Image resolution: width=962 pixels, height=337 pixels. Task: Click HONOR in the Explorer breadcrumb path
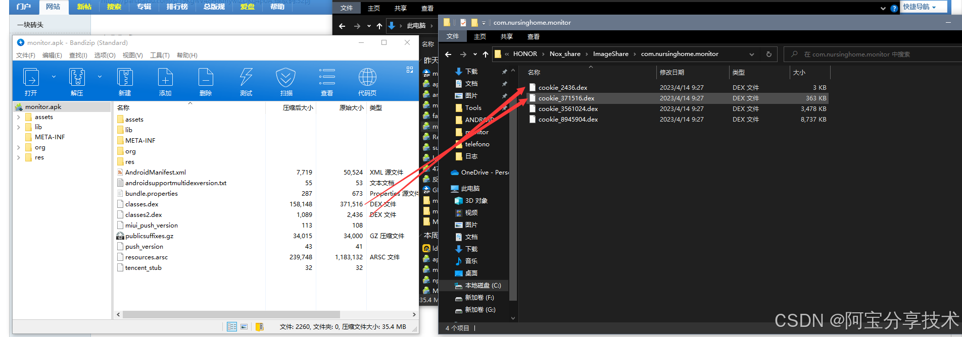point(525,54)
